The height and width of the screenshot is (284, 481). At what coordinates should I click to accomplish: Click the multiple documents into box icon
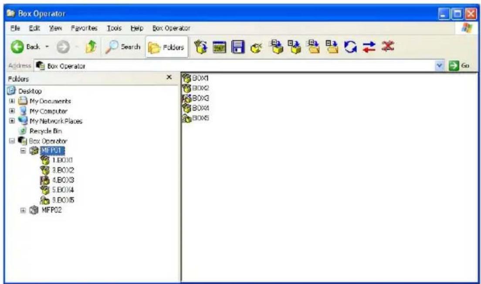(x=276, y=47)
